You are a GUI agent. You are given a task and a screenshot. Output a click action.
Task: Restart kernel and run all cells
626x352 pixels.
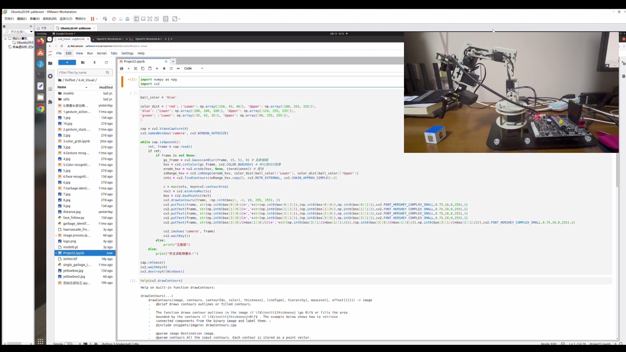pyautogui.click(x=178, y=68)
